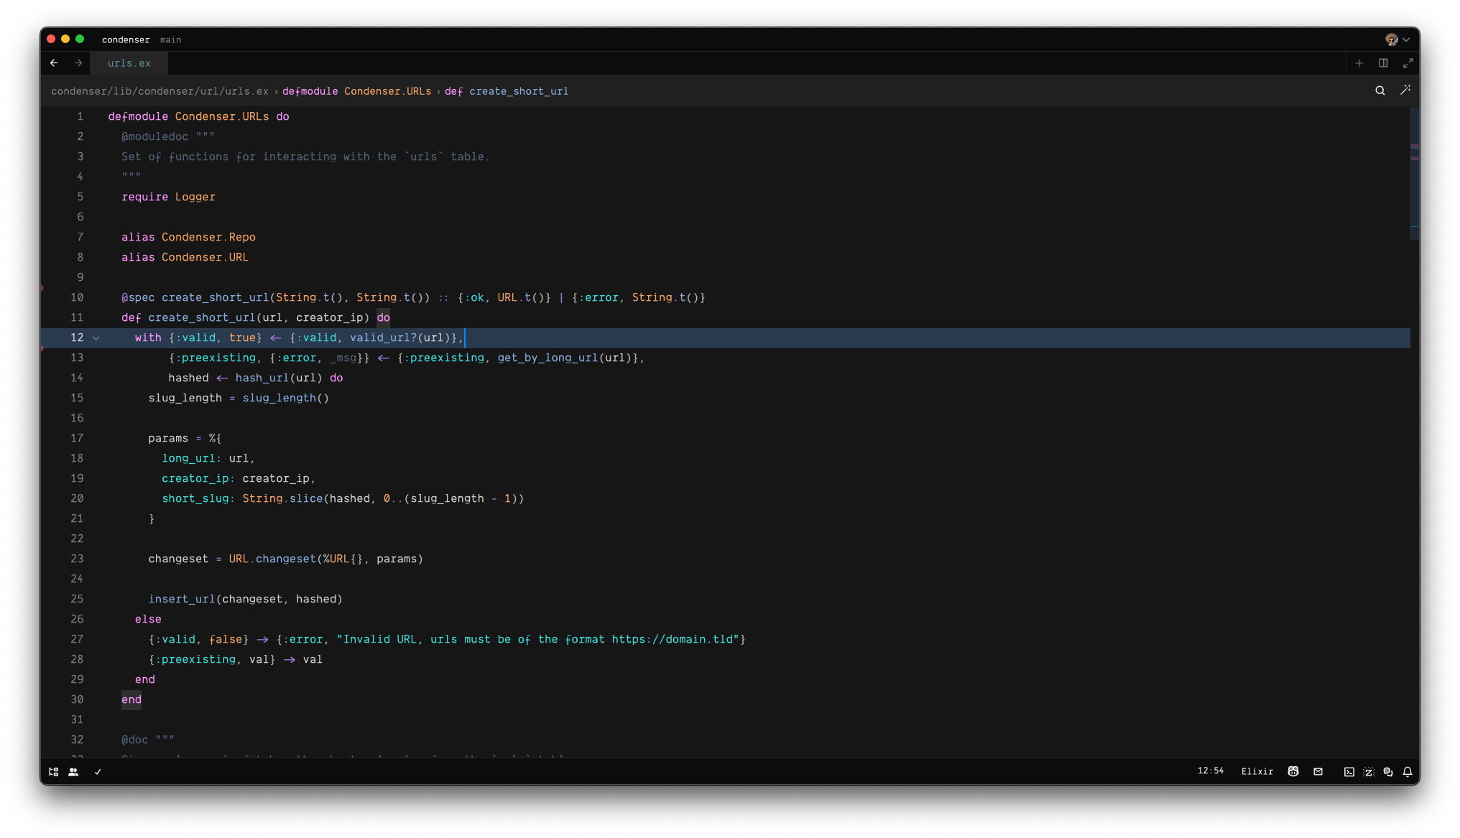1460x838 pixels.
Task: Open the collaboration panel
Action: coord(73,772)
